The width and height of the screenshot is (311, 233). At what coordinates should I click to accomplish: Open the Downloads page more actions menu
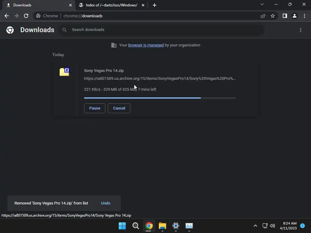click(x=301, y=30)
